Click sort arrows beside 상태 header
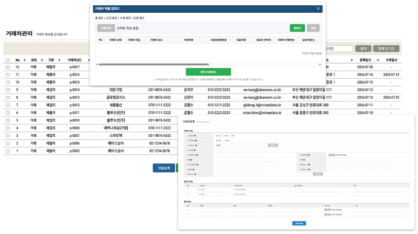 (42, 60)
